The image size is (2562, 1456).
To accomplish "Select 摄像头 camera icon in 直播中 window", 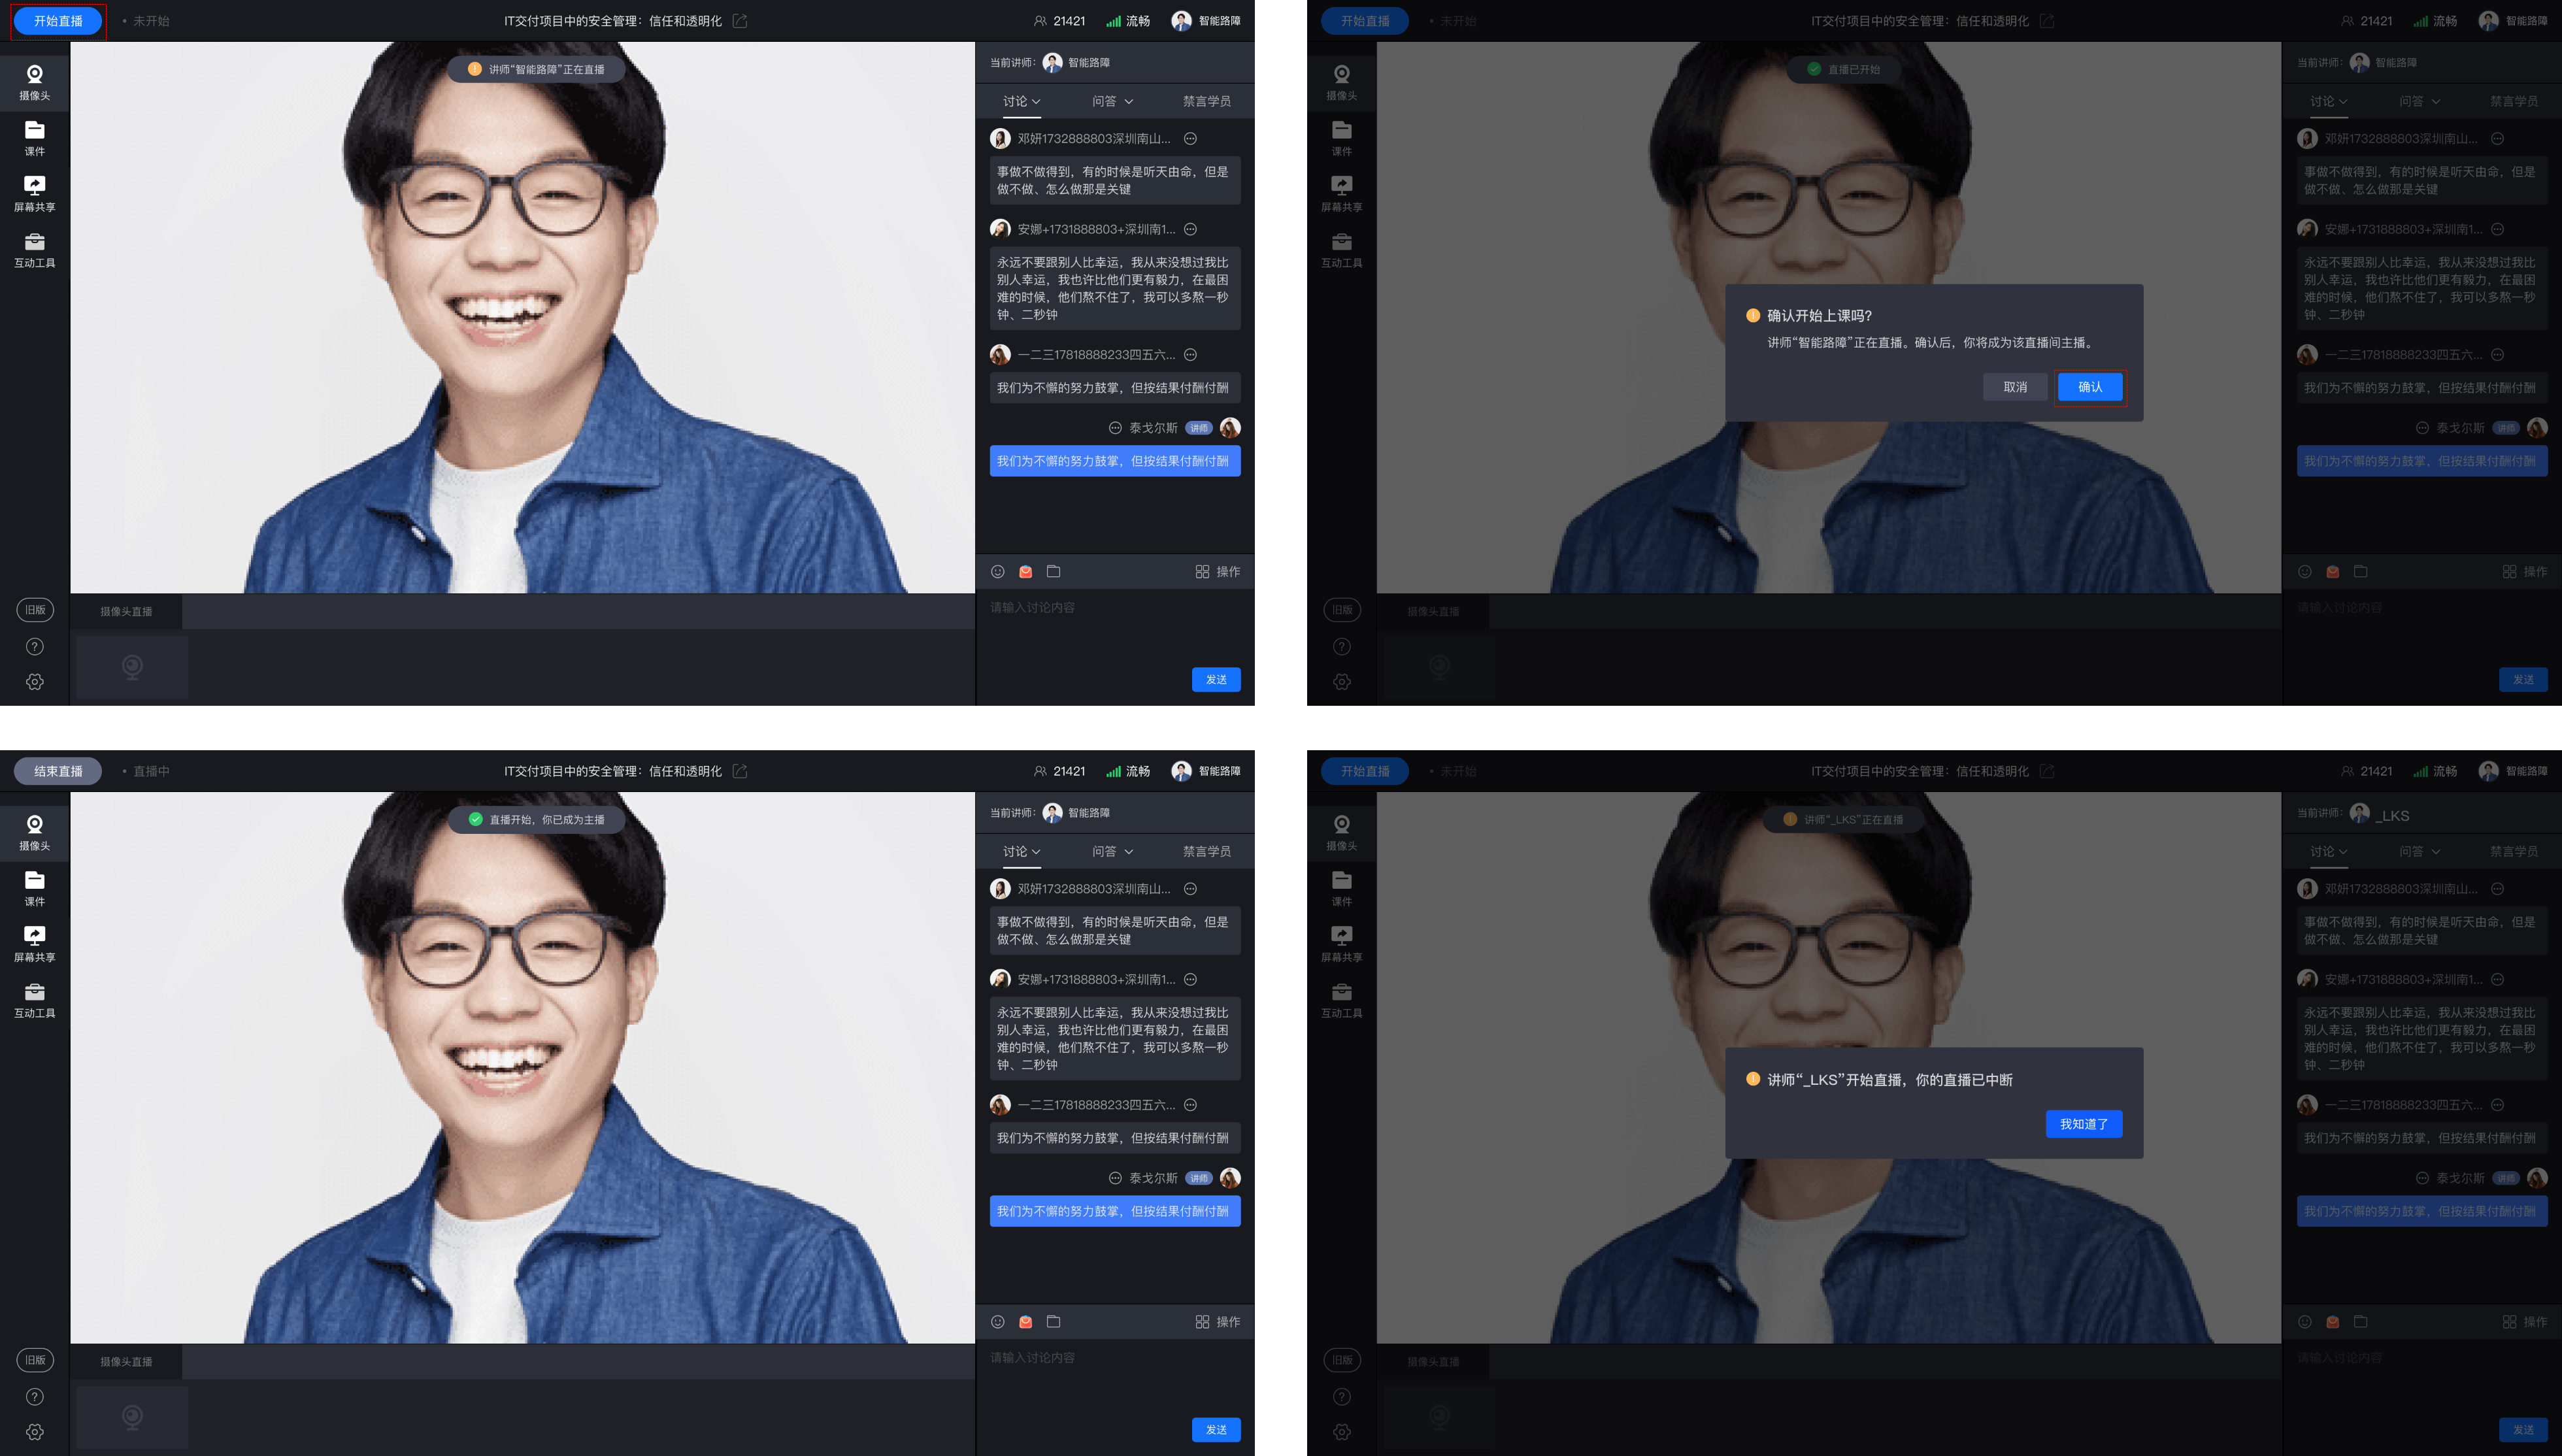I will point(34,832).
